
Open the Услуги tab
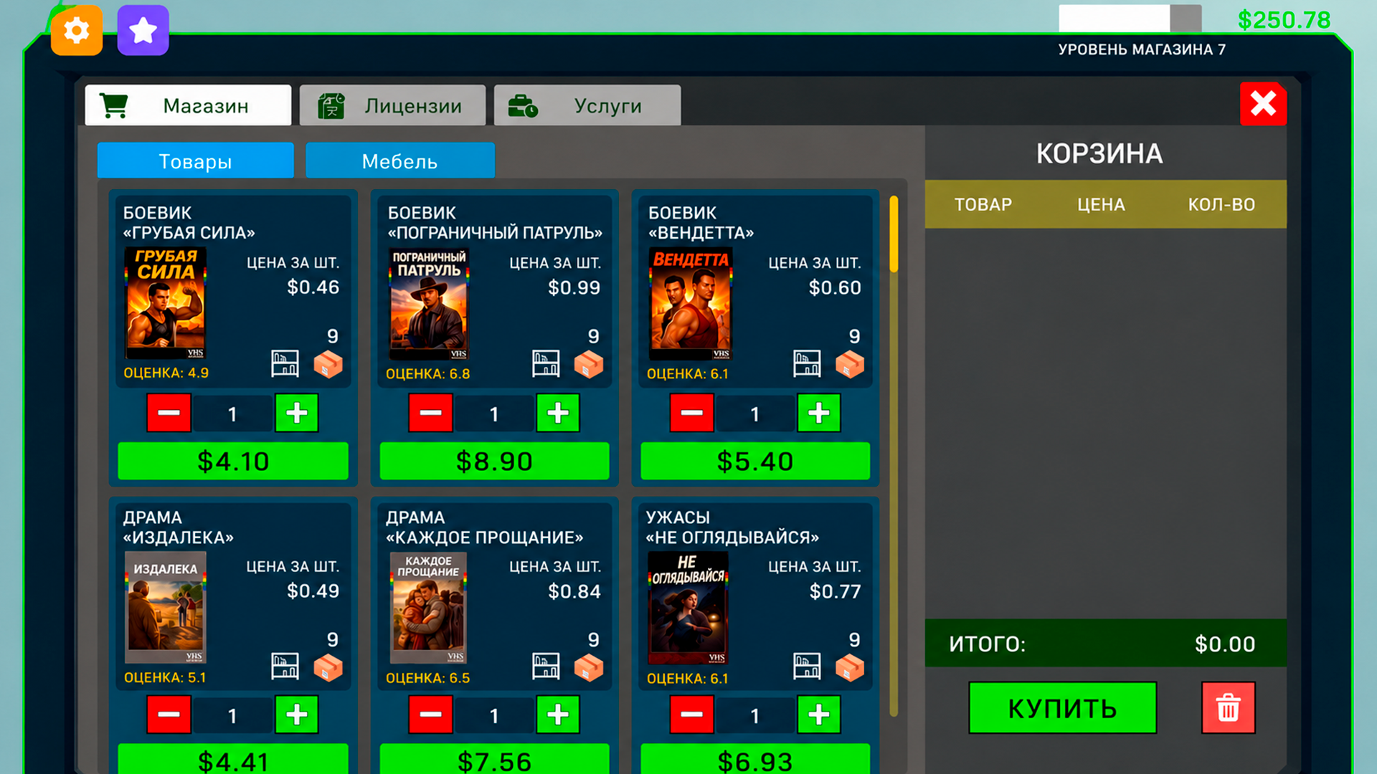[x=587, y=105]
